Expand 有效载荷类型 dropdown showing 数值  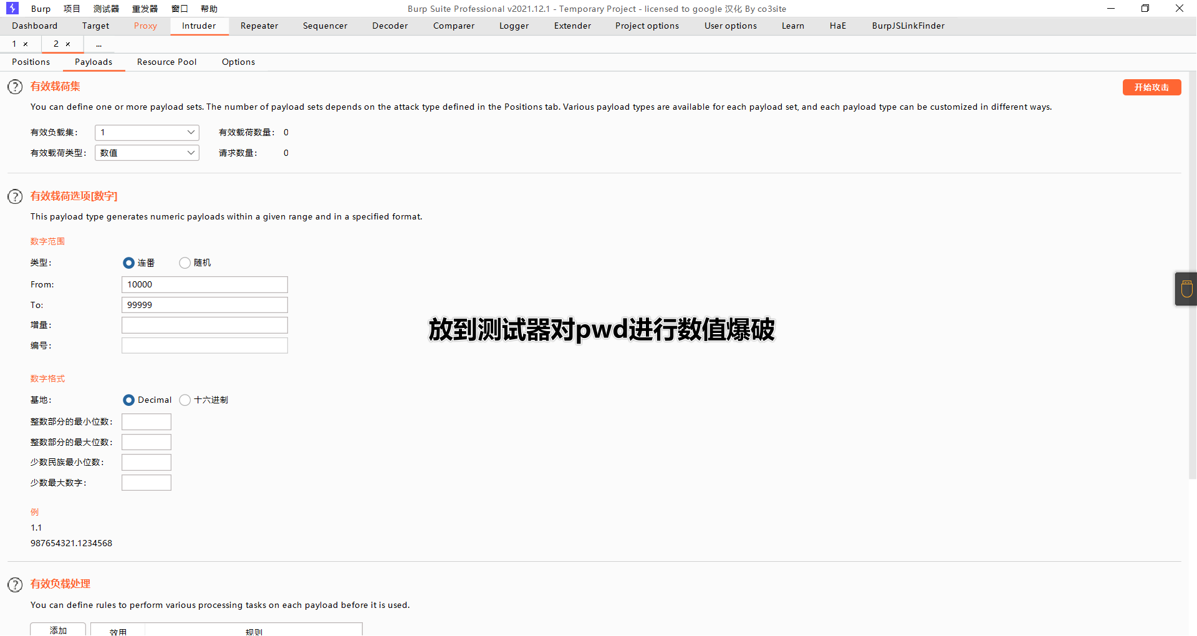point(147,153)
